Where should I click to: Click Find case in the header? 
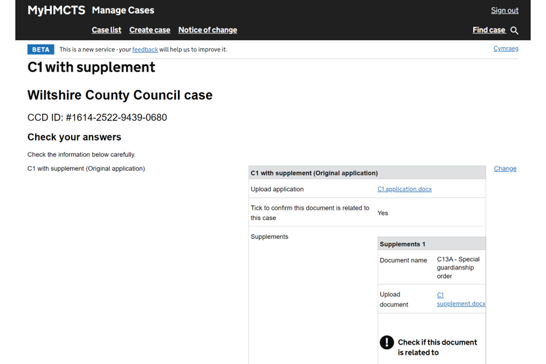(x=489, y=30)
